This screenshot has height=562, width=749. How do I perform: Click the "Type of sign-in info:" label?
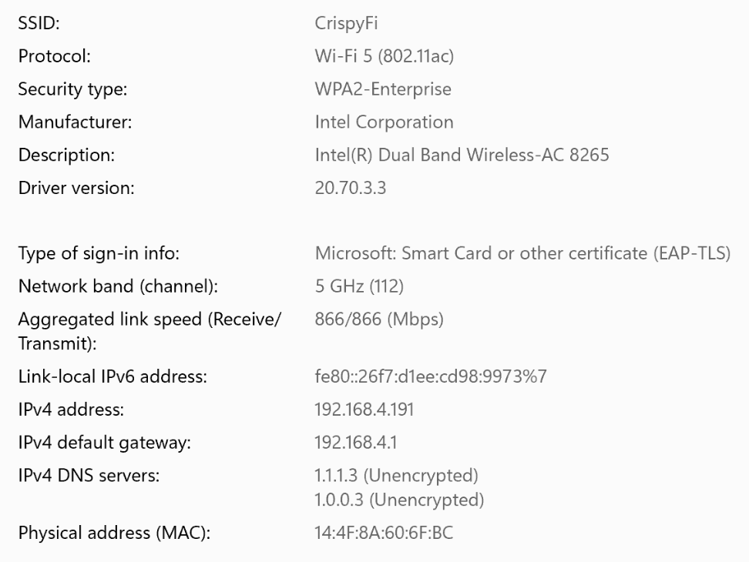93,253
